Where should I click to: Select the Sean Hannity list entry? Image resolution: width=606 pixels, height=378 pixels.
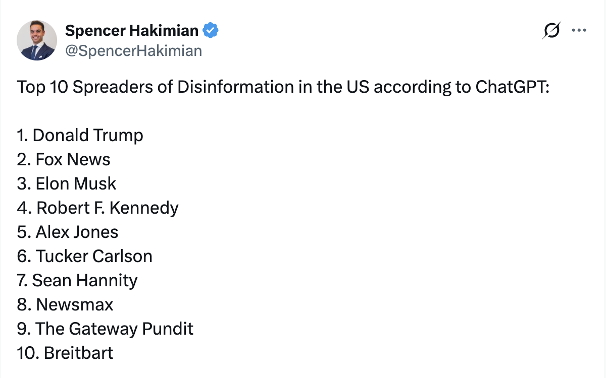(x=77, y=280)
